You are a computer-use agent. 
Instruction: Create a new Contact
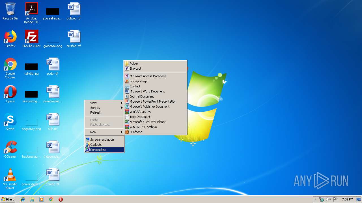tap(155, 86)
